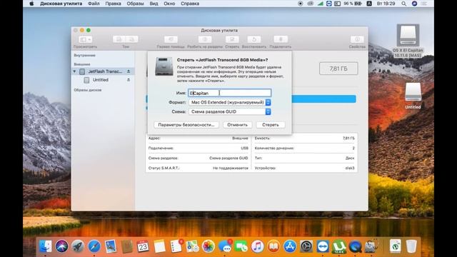This screenshot has width=457, height=257.
Task: Click the Стереть confirm button in dialog
Action: coord(271,125)
